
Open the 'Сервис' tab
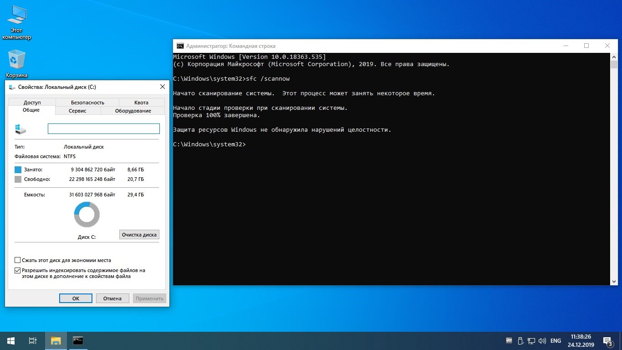78,111
